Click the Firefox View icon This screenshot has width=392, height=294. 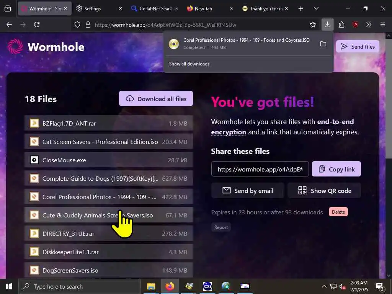pos(8,8)
